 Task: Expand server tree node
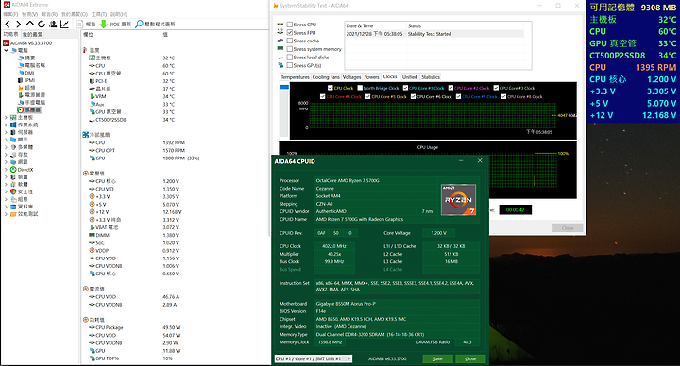(x=6, y=132)
